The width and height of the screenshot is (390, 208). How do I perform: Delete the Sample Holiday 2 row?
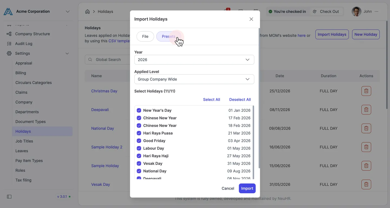tap(366, 147)
